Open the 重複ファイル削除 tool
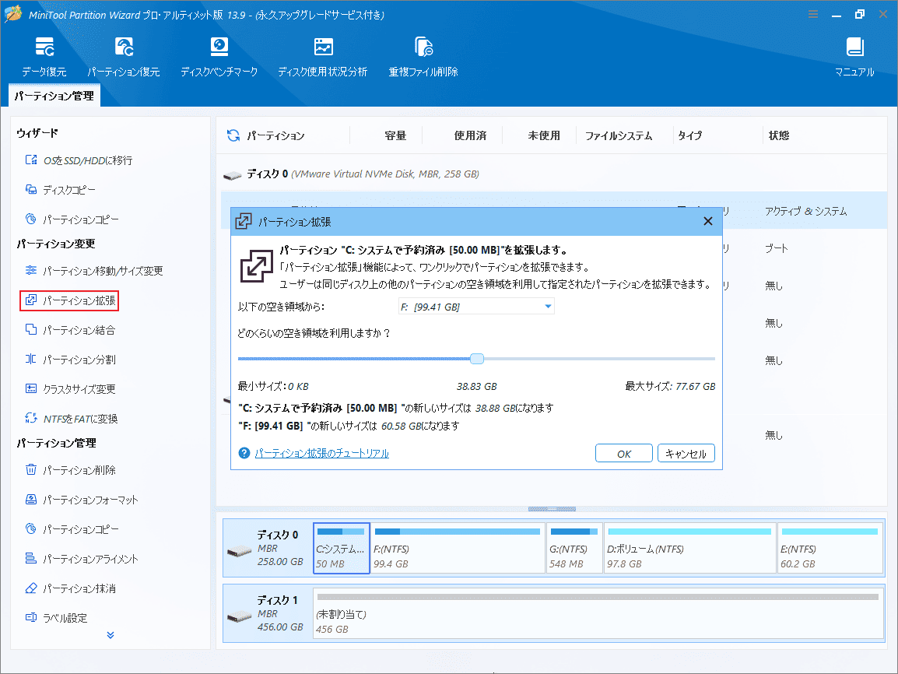The height and width of the screenshot is (674, 898). pyautogui.click(x=423, y=58)
